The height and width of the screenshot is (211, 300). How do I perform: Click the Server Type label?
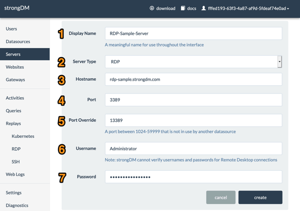tap(84, 62)
